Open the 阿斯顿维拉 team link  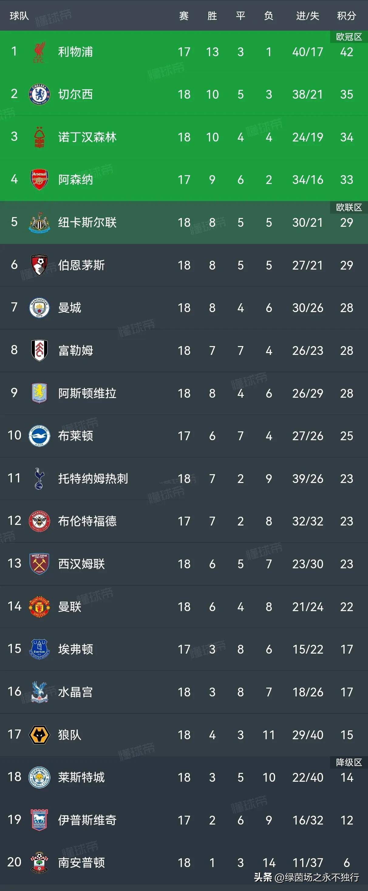87,393
